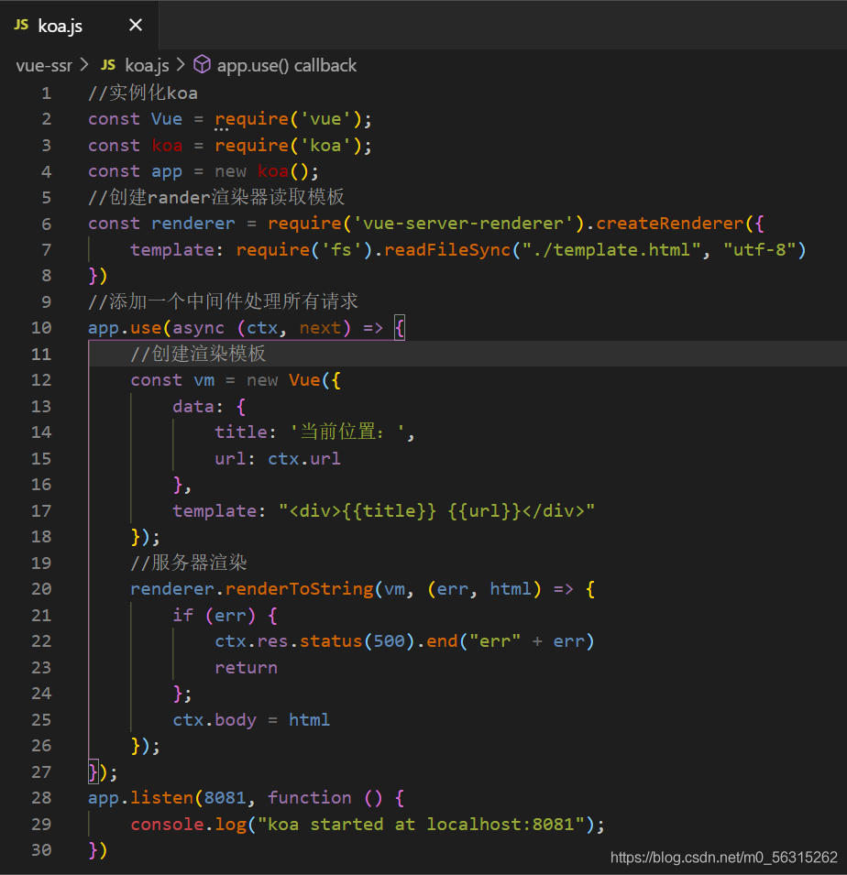The image size is (847, 875).
Task: Click 'ctx.url' on line 15
Action: pyautogui.click(x=303, y=459)
